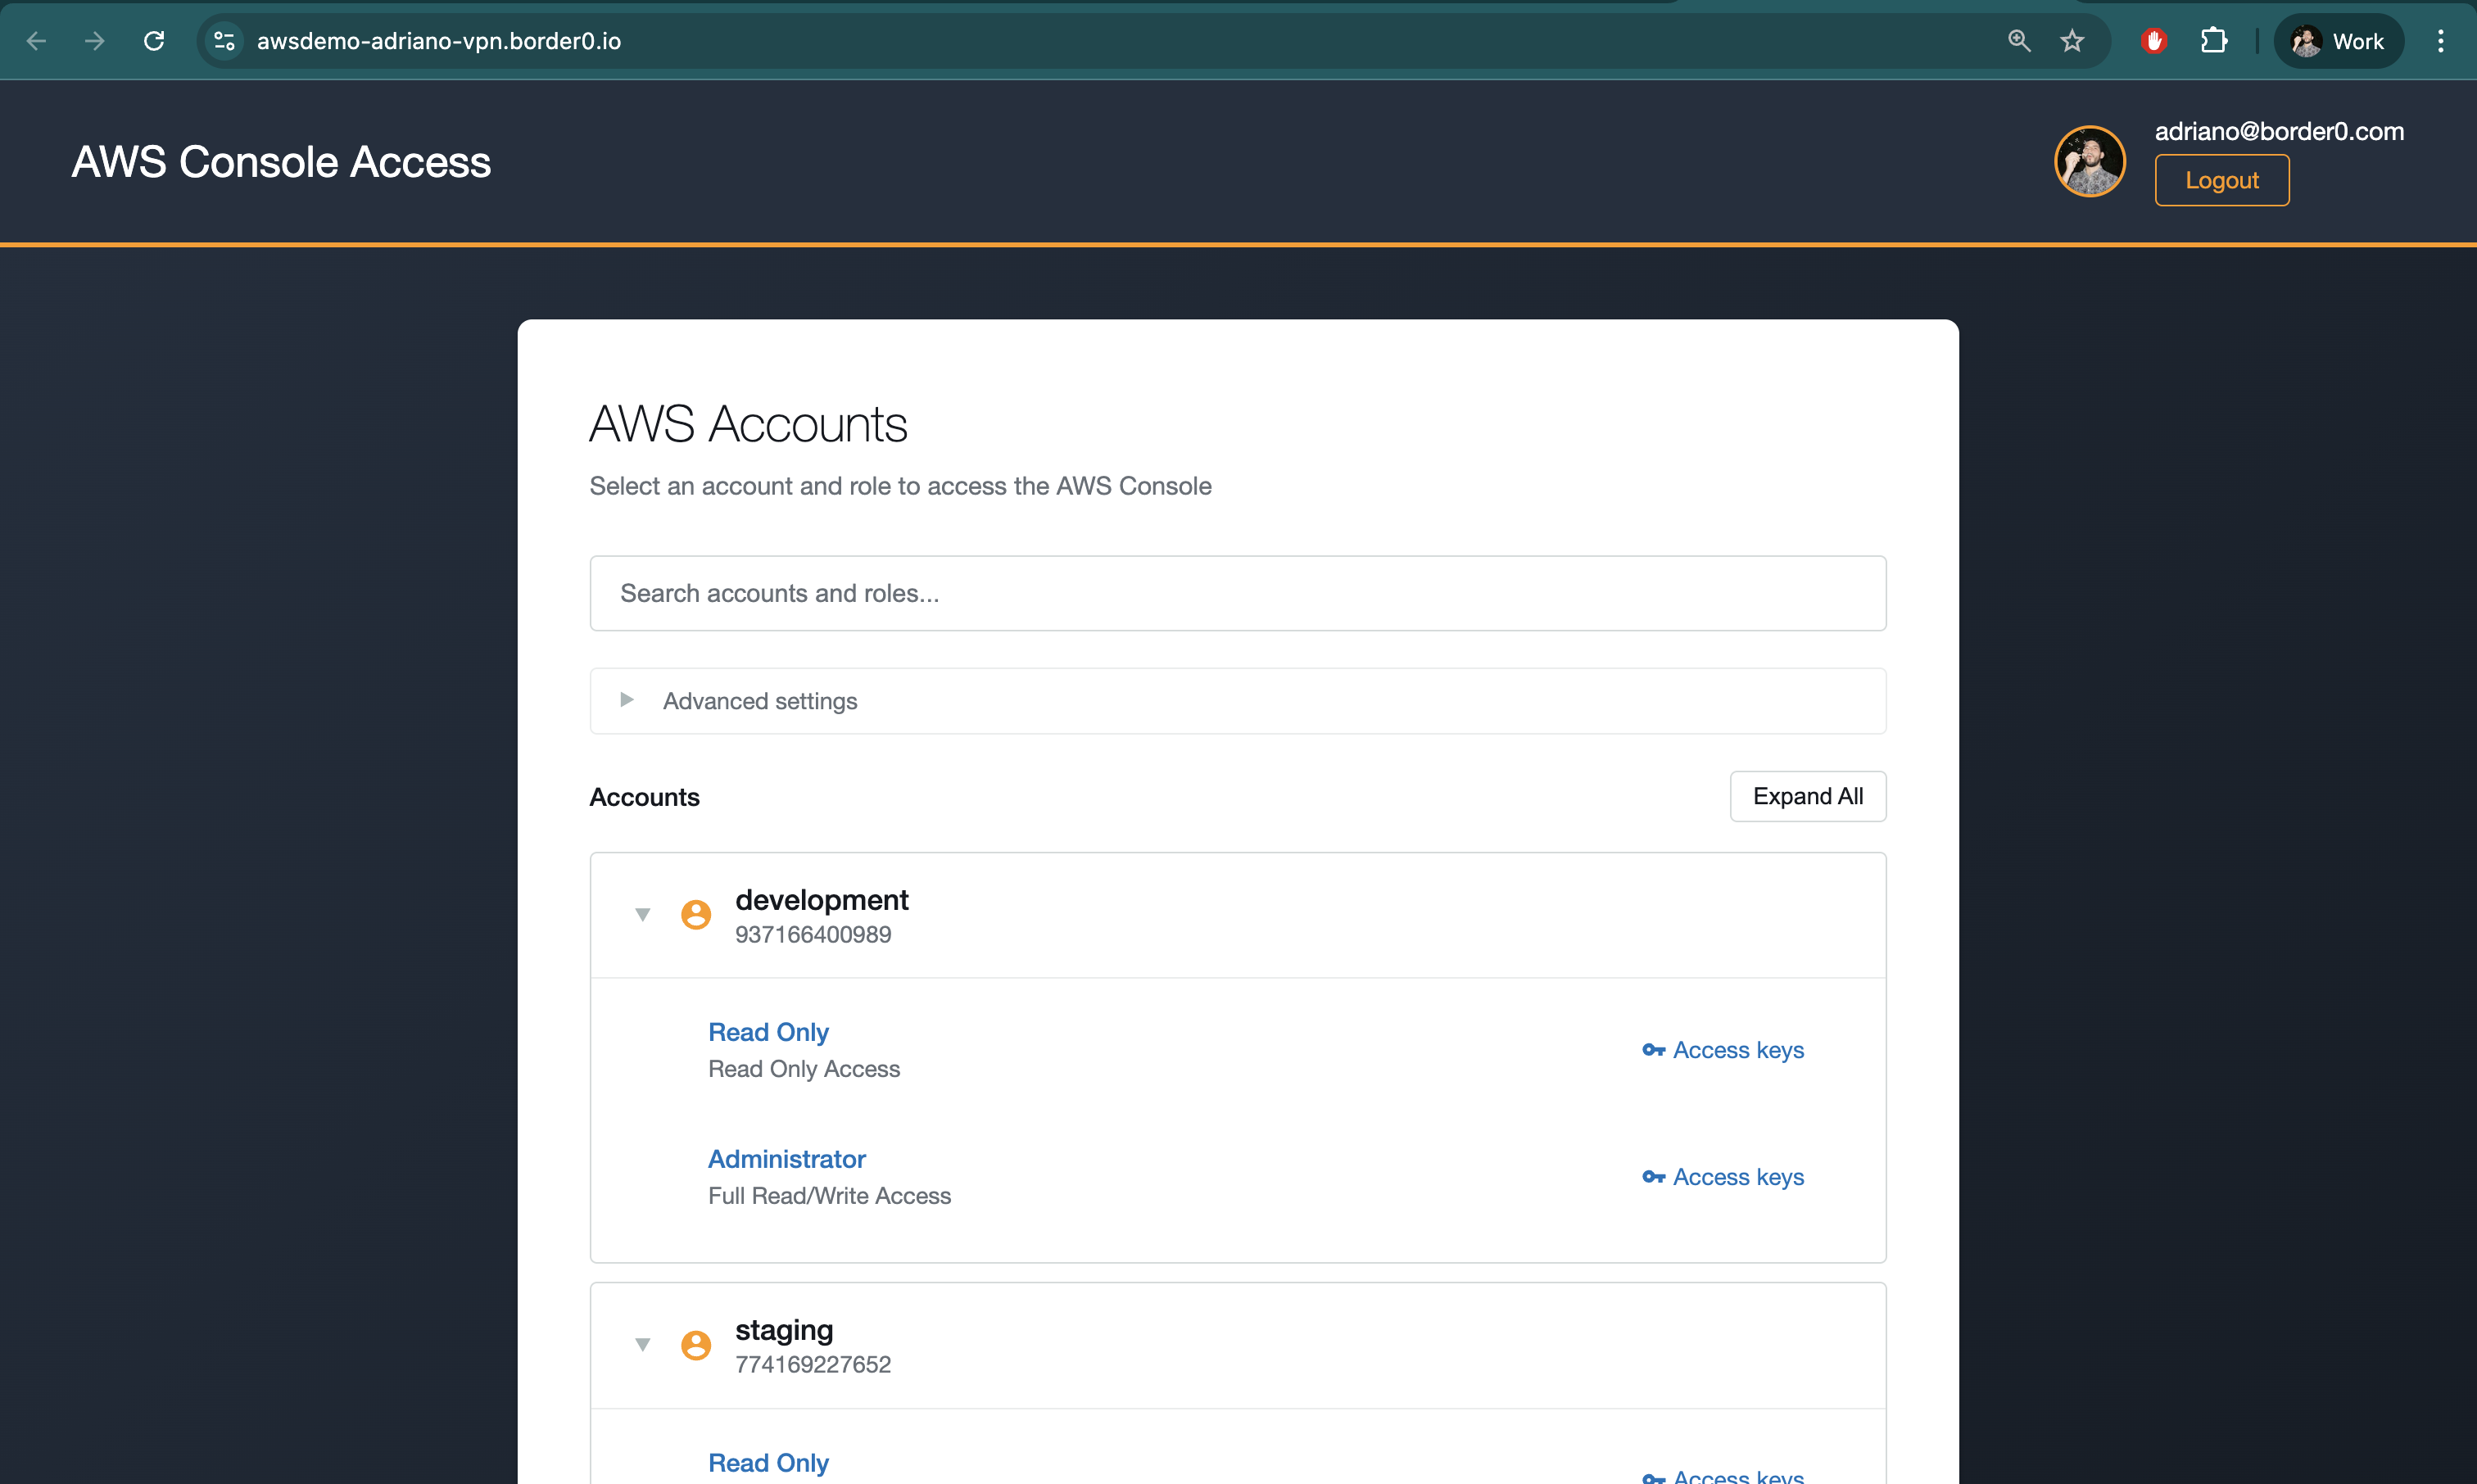This screenshot has width=2477, height=1484.
Task: Open development Administrator role link
Action: (786, 1159)
